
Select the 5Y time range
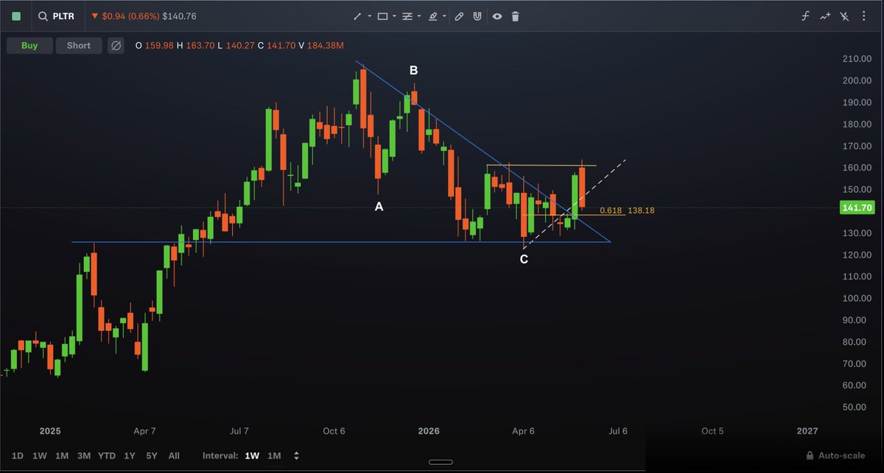pyautogui.click(x=152, y=456)
